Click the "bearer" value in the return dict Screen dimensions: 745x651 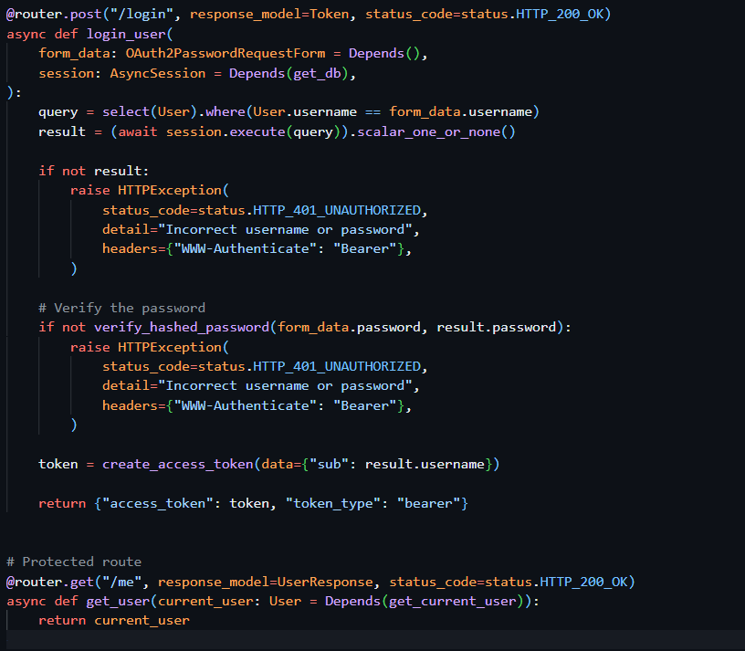coord(428,504)
